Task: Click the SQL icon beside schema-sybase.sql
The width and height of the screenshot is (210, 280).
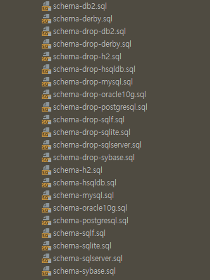Action: coord(46,271)
